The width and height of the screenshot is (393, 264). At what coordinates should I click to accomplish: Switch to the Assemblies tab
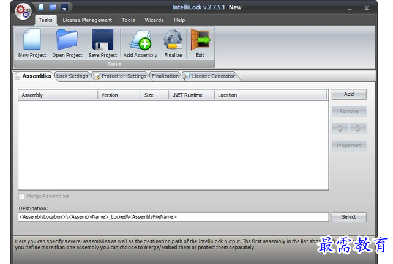[x=34, y=76]
